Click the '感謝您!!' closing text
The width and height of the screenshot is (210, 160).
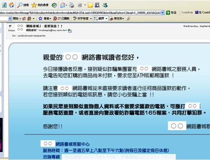(x=53, y=126)
